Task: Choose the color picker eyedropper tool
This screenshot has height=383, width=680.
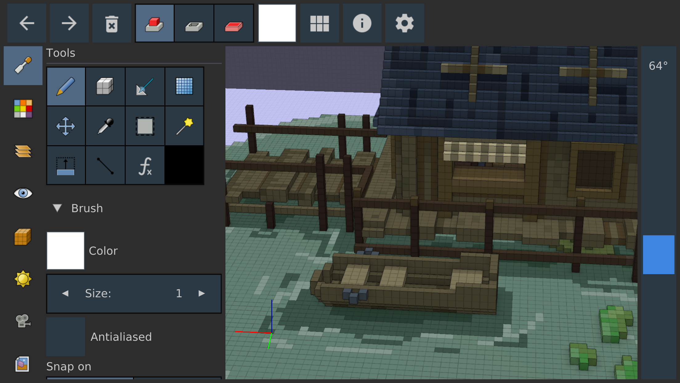Action: coord(105,126)
